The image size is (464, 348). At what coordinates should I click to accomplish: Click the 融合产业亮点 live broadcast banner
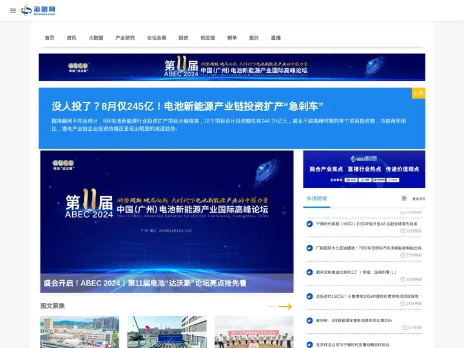point(364,169)
